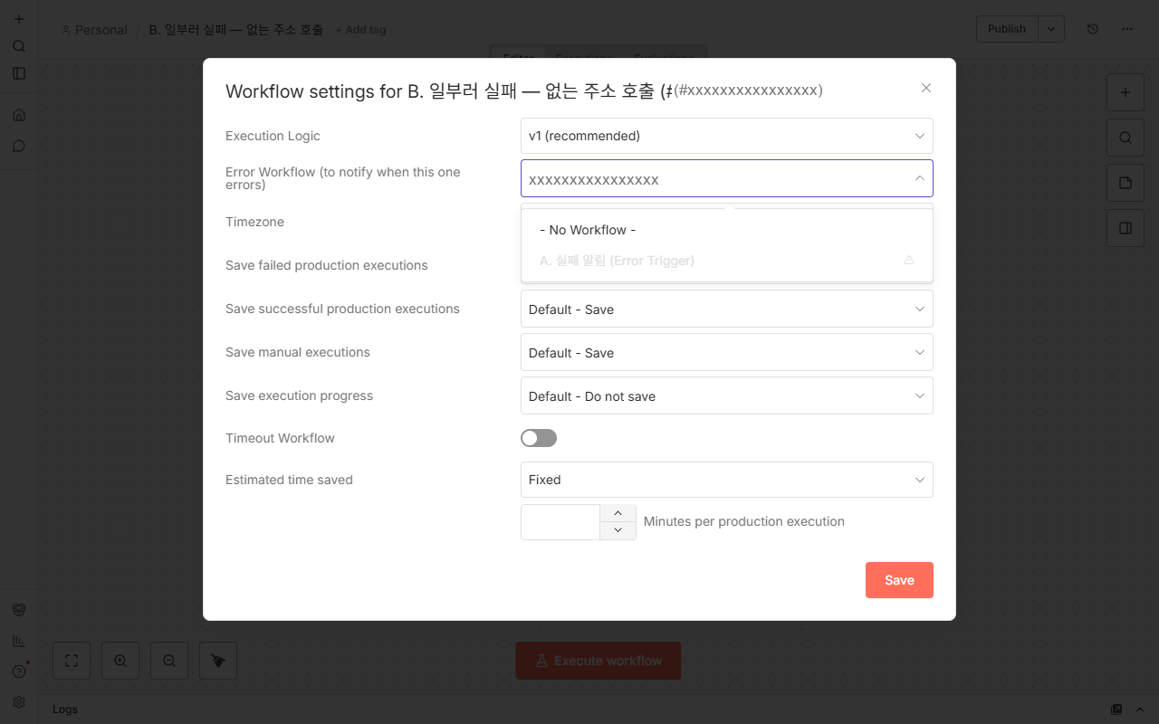1159x724 pixels.
Task: Collapse the Error Workflow dropdown
Action: [919, 179]
